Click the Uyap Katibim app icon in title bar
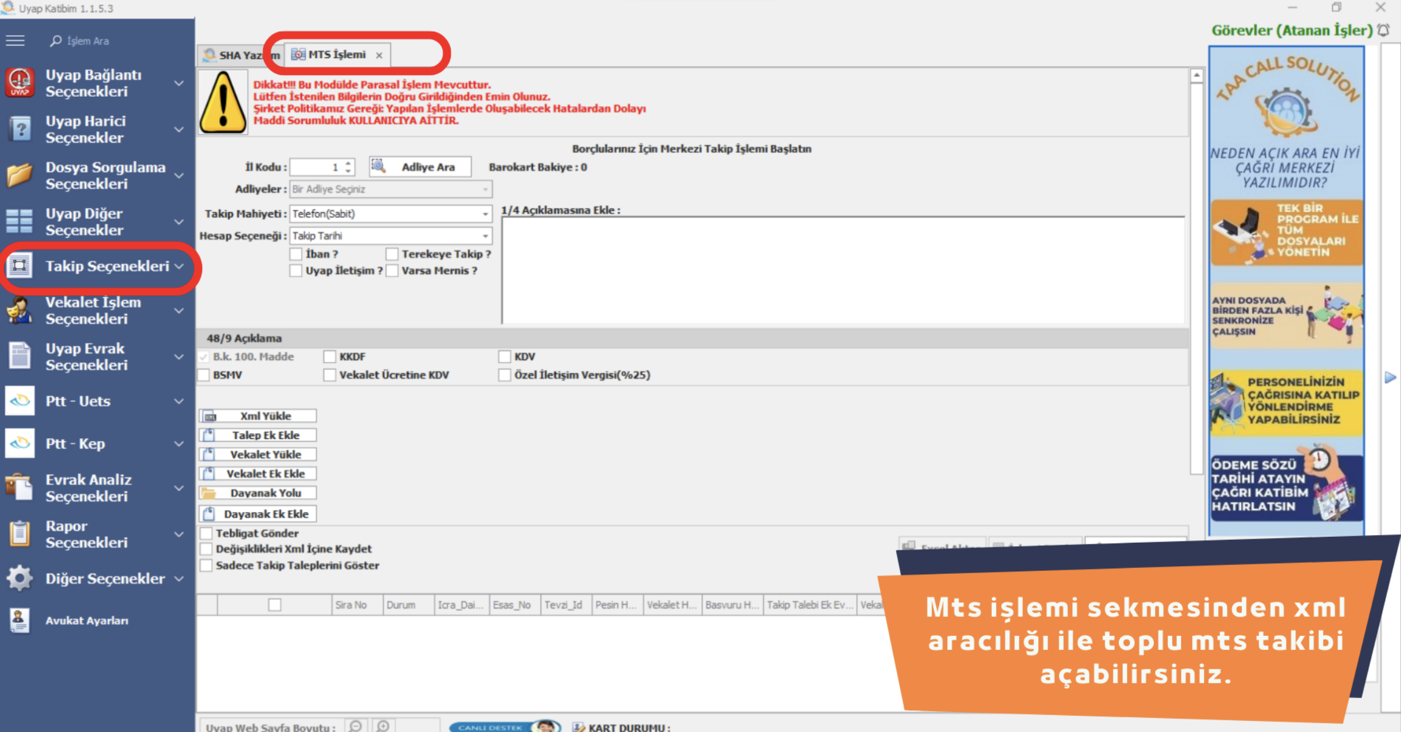Screen dimensions: 1401x732 (x=8, y=8)
